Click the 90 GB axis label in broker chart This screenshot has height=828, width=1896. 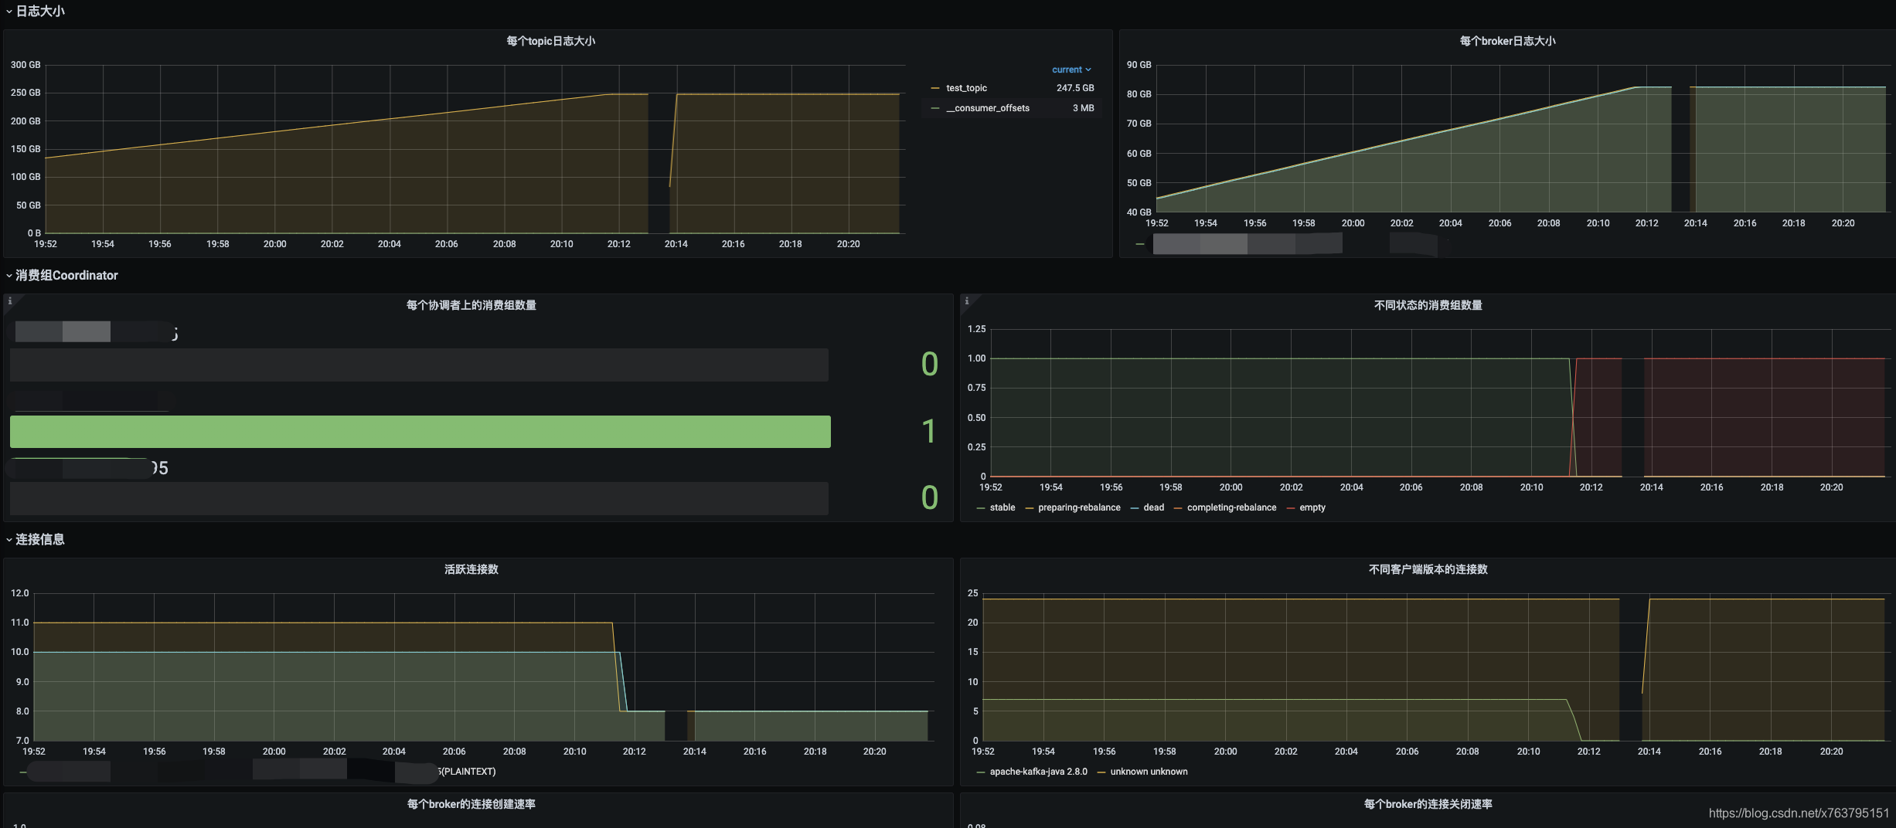click(x=1139, y=65)
